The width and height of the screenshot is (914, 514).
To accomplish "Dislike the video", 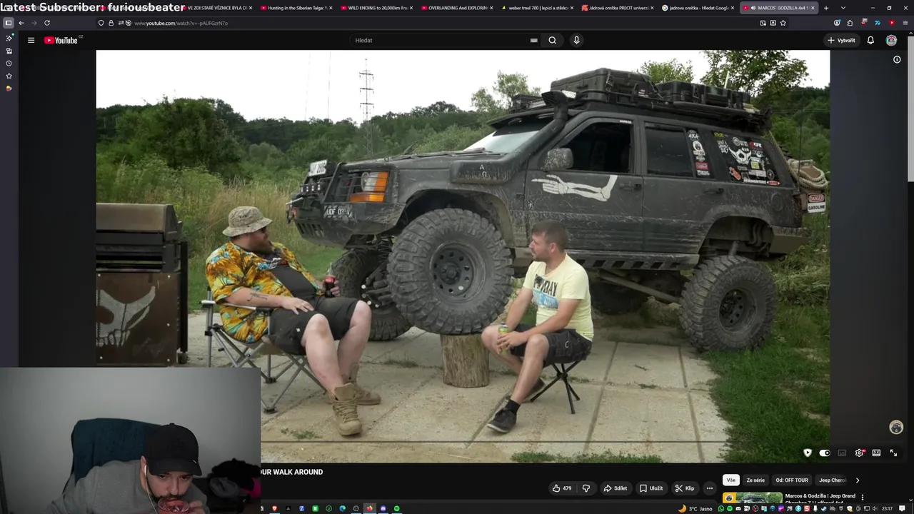I will pos(586,488).
